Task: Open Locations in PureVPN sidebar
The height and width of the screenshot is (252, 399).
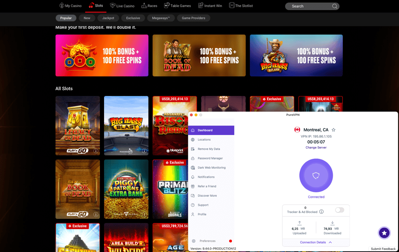Action: [211, 140]
